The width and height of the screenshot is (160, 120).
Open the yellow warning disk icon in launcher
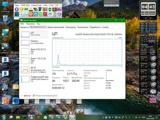(x=31, y=10)
